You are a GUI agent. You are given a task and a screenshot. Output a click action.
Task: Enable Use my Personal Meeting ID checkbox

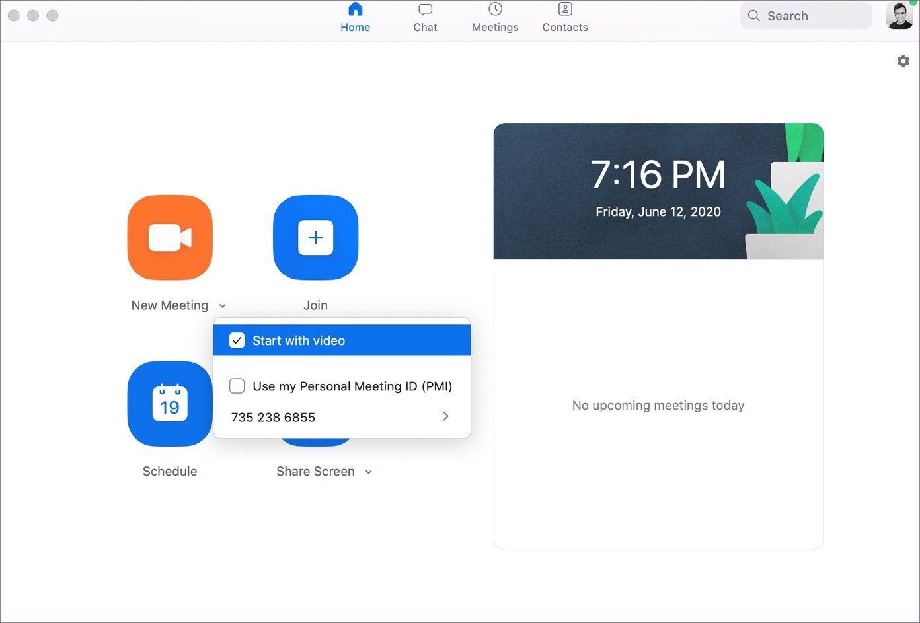coord(237,386)
